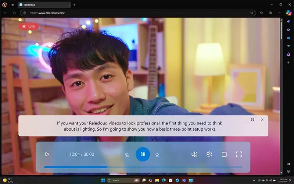
Task: Enter fullscreen mode in the video player
Action: [x=239, y=154]
